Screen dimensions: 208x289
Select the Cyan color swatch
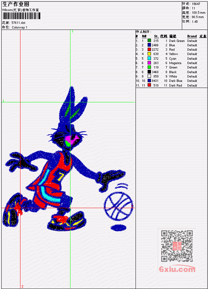[x=149, y=58]
